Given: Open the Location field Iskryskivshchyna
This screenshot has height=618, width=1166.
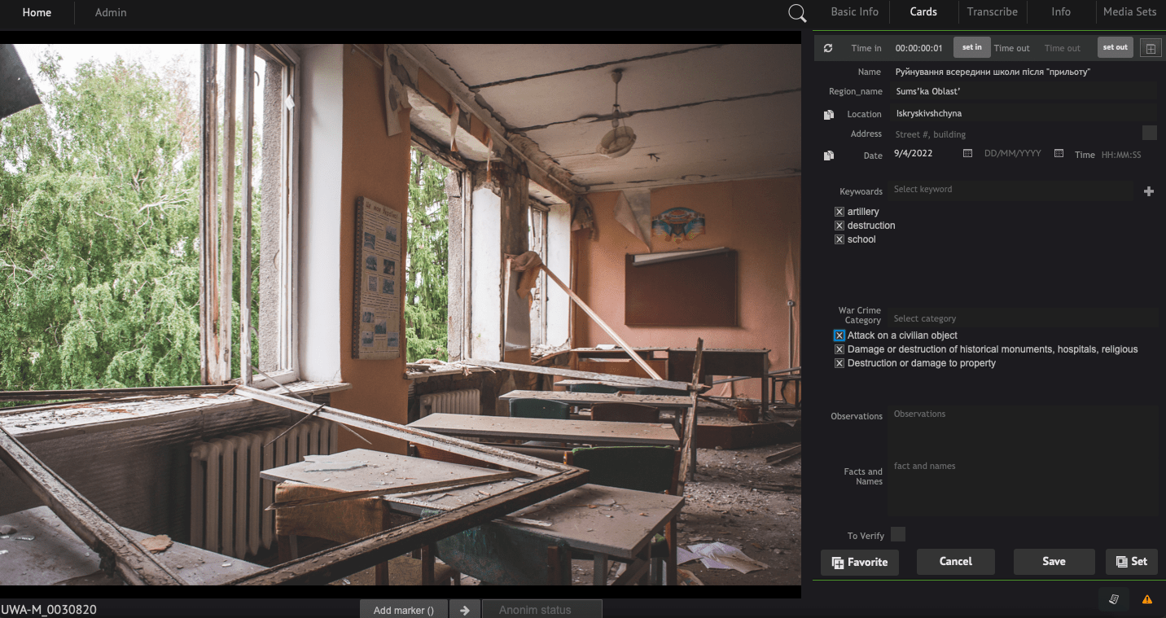Looking at the screenshot, I should tap(1023, 113).
